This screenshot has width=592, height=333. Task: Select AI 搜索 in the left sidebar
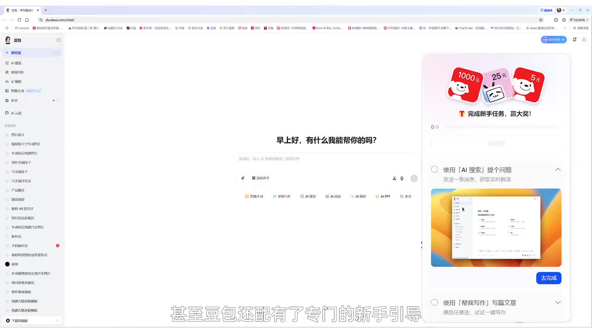pyautogui.click(x=16, y=63)
